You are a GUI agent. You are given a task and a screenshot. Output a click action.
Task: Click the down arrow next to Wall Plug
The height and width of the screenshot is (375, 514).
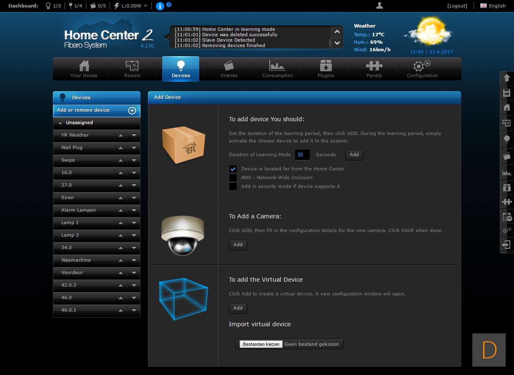pyautogui.click(x=134, y=148)
